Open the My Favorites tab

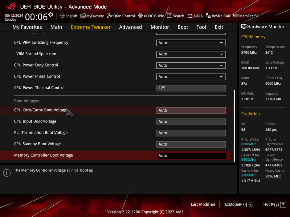[x=27, y=27]
